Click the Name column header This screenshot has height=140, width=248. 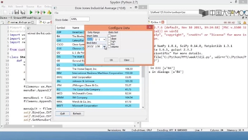click(x=76, y=28)
